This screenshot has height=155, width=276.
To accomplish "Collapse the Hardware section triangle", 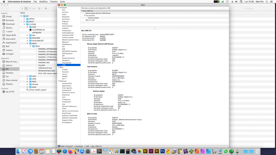I will click(59, 7).
